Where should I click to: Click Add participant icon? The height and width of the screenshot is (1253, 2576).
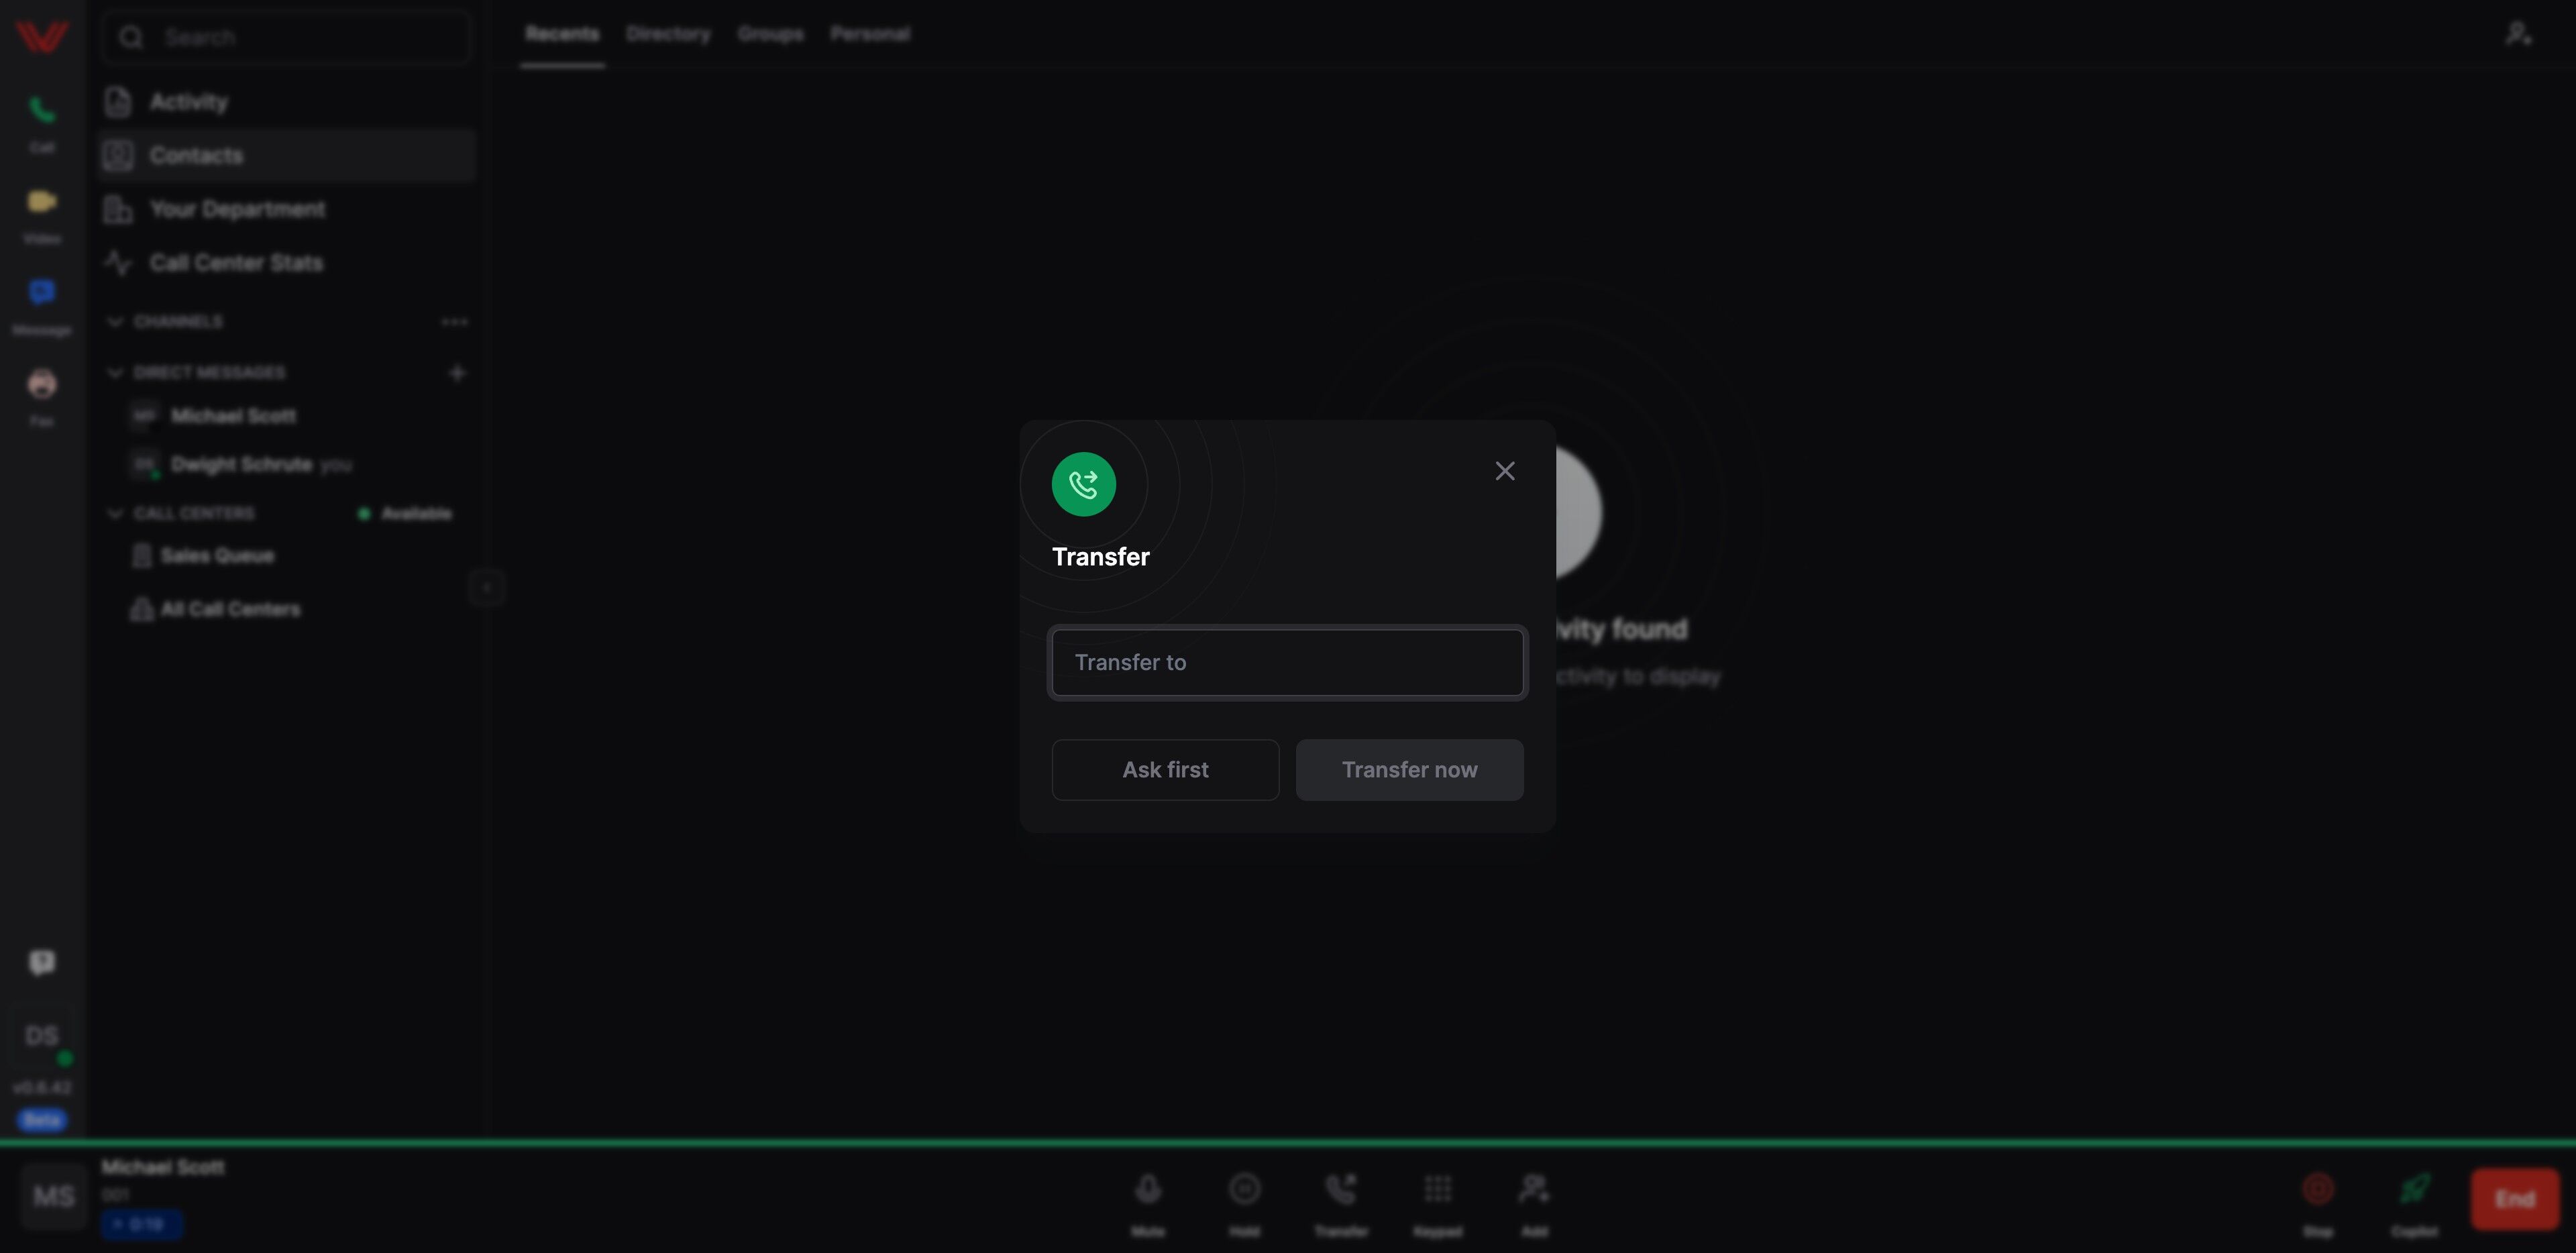click(x=1533, y=1189)
